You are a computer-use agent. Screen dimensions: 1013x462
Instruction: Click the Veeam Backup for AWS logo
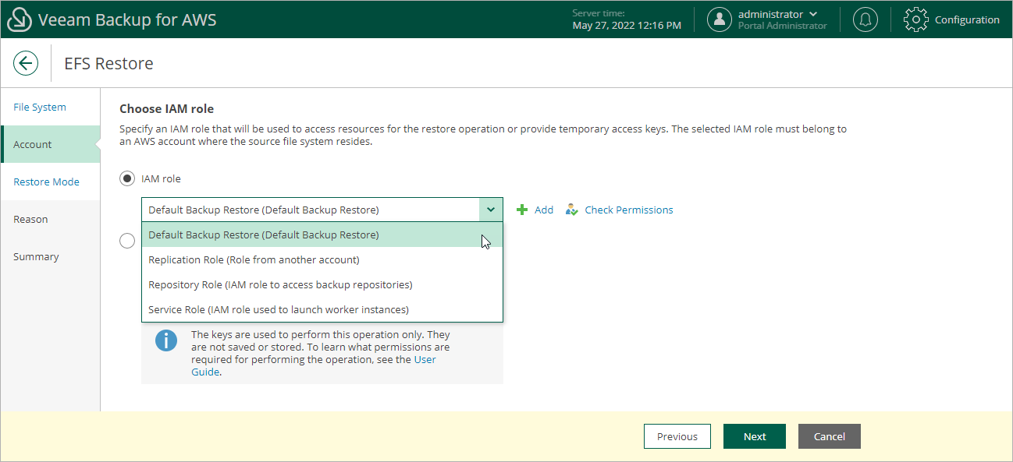click(20, 19)
